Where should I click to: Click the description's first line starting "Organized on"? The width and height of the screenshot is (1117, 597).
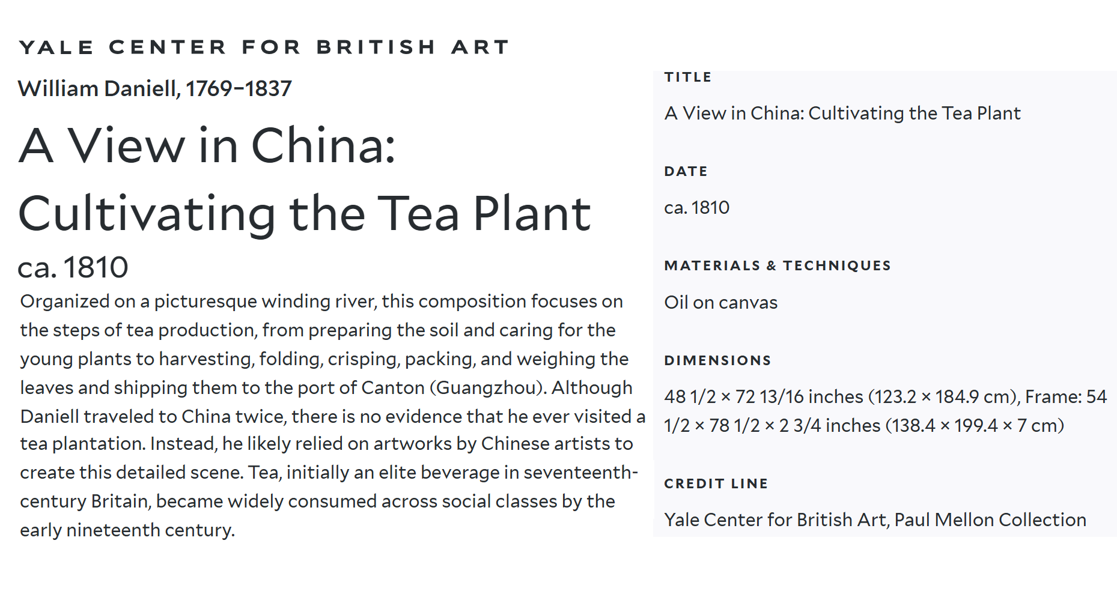(321, 302)
